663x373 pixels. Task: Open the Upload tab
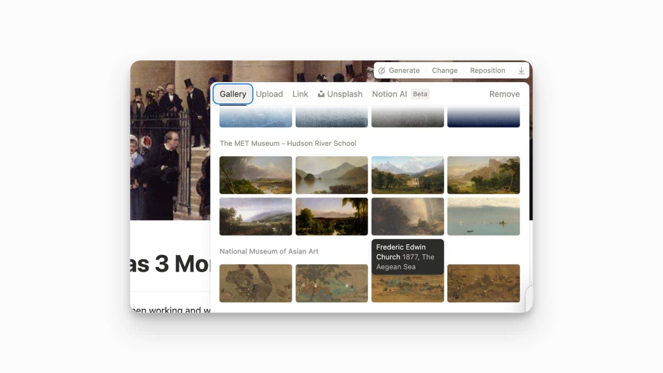[269, 94]
